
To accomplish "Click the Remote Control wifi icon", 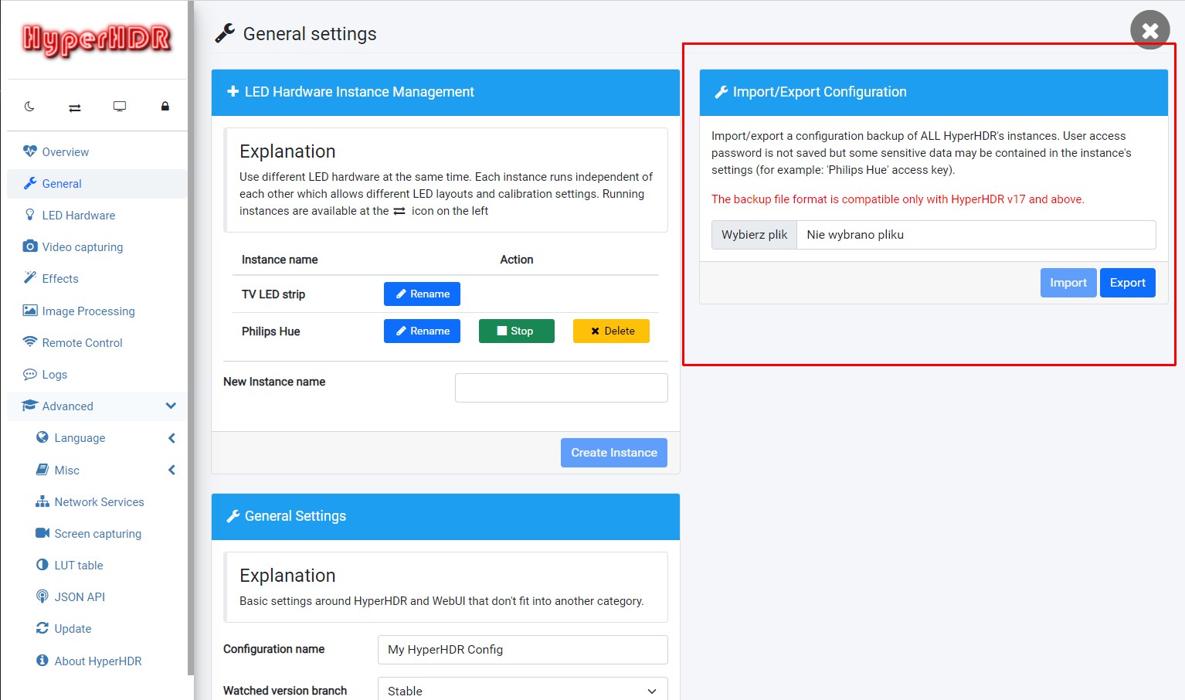I will coord(30,342).
